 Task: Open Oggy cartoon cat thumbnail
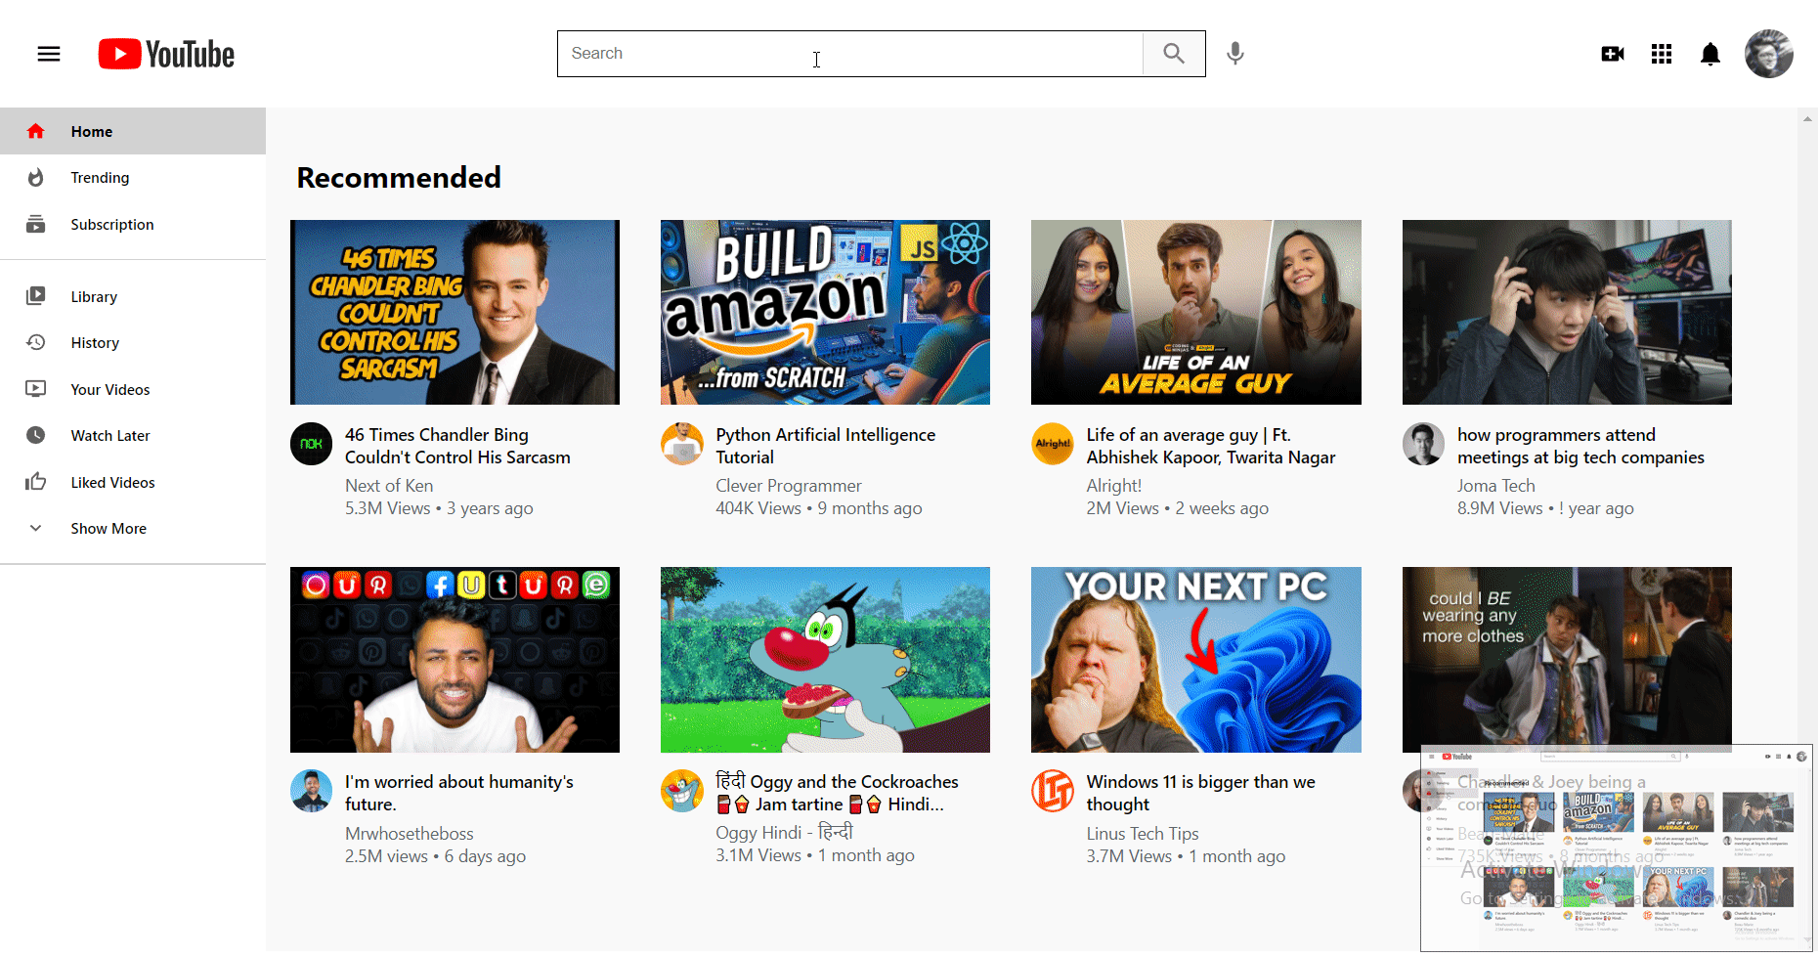tap(825, 660)
